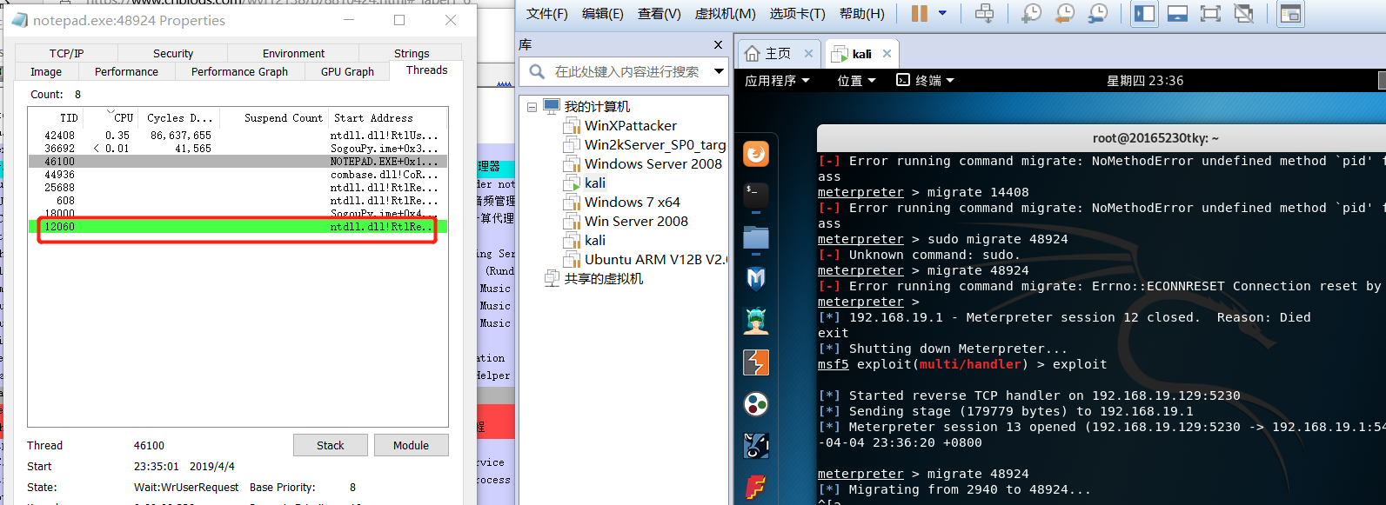This screenshot has width=1386, height=505.
Task: Sort threads by the TID column header
Action: pyautogui.click(x=69, y=118)
